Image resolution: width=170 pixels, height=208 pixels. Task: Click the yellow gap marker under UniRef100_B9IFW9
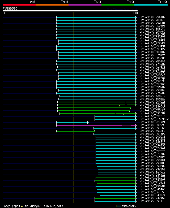[124, 115]
